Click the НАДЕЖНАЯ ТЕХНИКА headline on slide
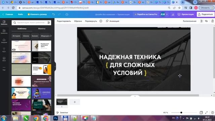Viewport: 215px width, 121px height. [130, 57]
